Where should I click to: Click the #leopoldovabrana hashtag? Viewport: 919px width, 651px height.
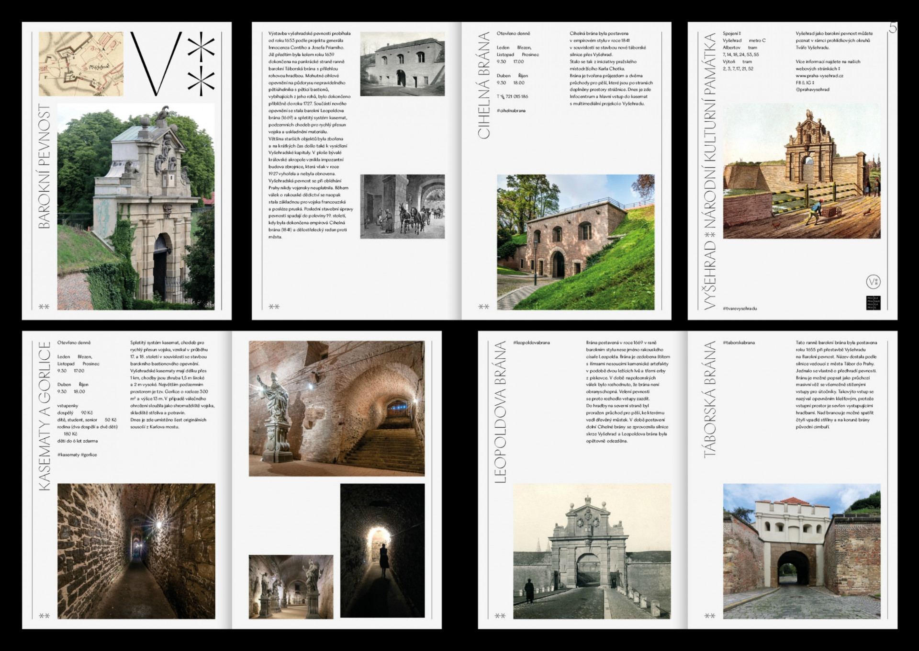(531, 343)
